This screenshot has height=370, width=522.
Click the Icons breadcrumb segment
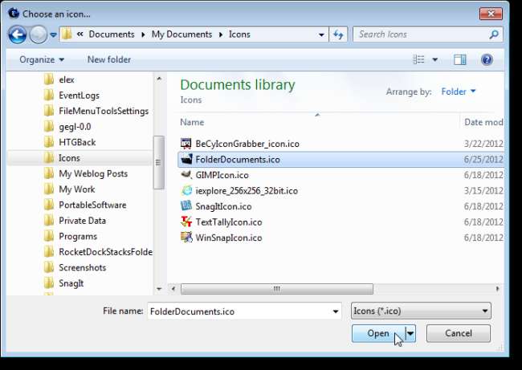pyautogui.click(x=239, y=35)
